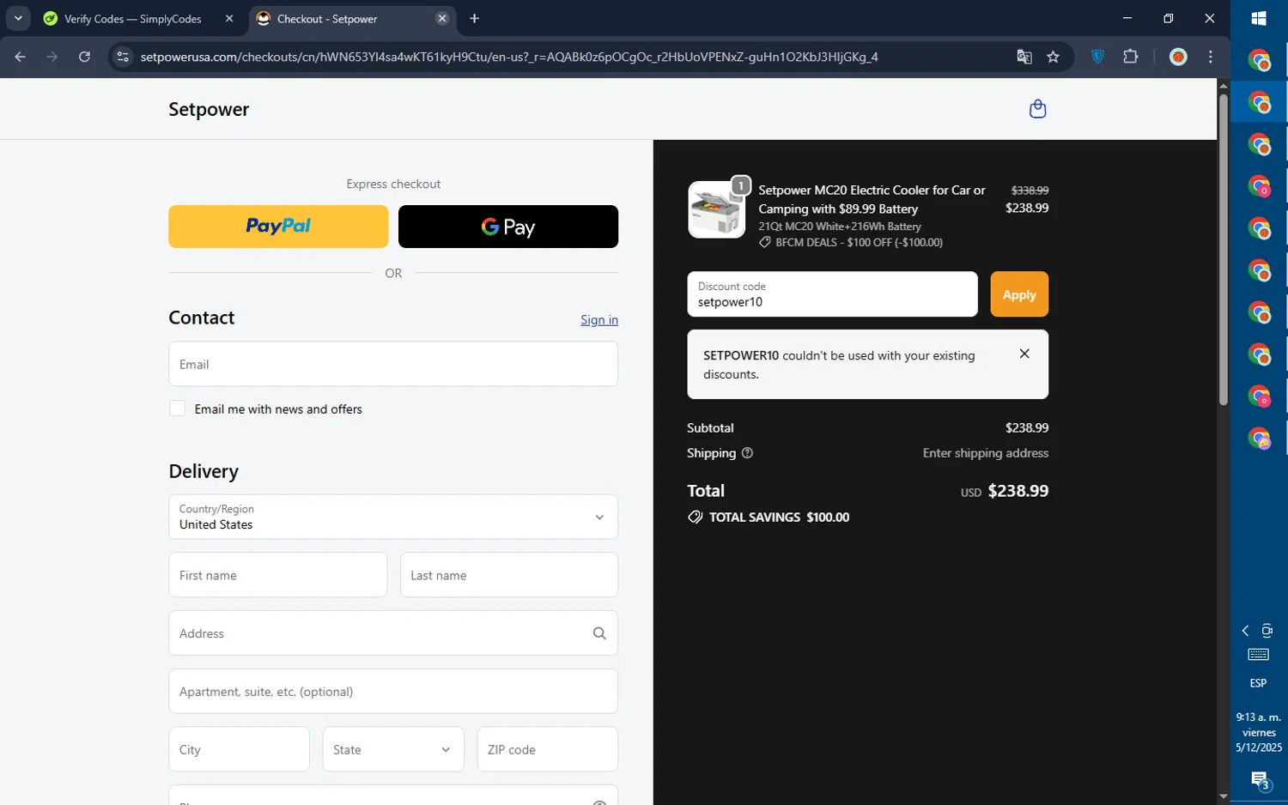Focus the ZIP code field

(x=548, y=749)
